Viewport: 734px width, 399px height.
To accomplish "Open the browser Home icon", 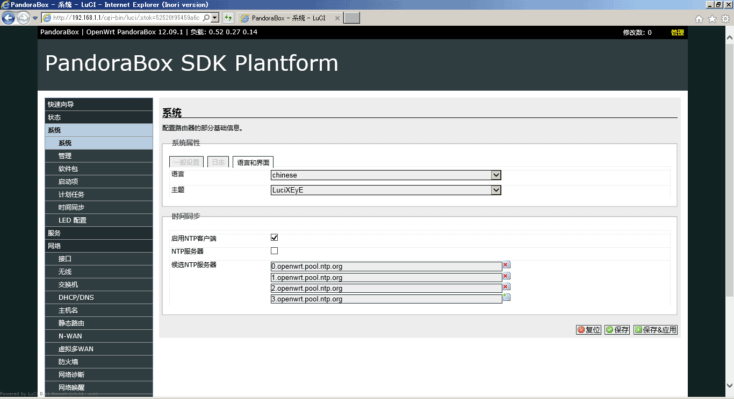I will (699, 19).
